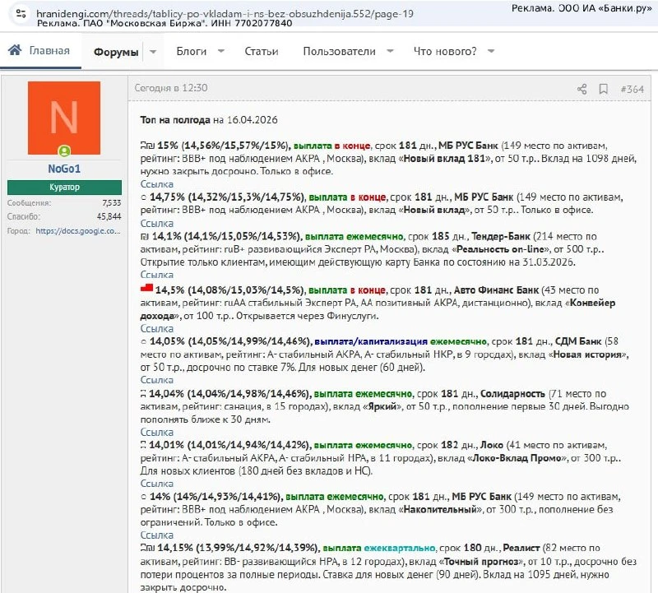Image resolution: width=658 pixels, height=593 pixels.
Task: Click bank name Тендер-Банк
Action: coord(501,236)
